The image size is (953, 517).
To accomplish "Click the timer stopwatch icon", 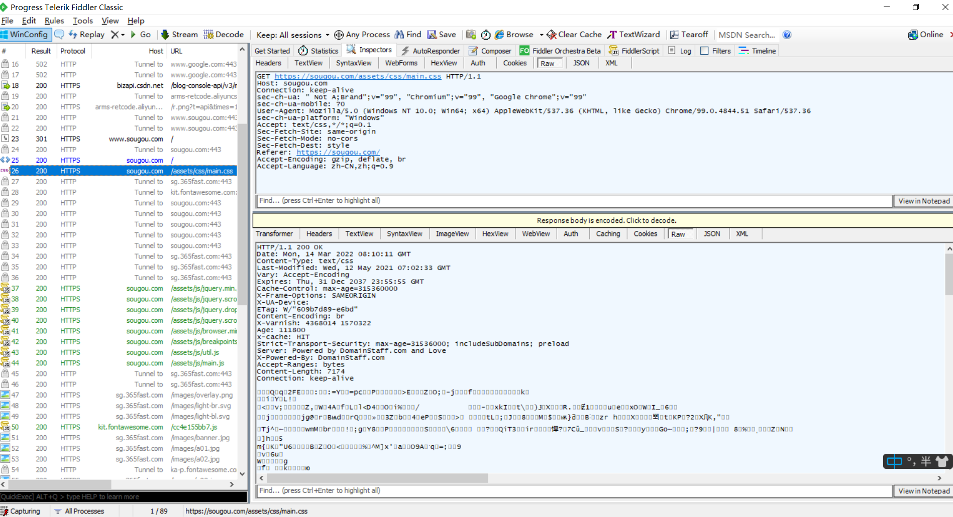I will pos(486,35).
